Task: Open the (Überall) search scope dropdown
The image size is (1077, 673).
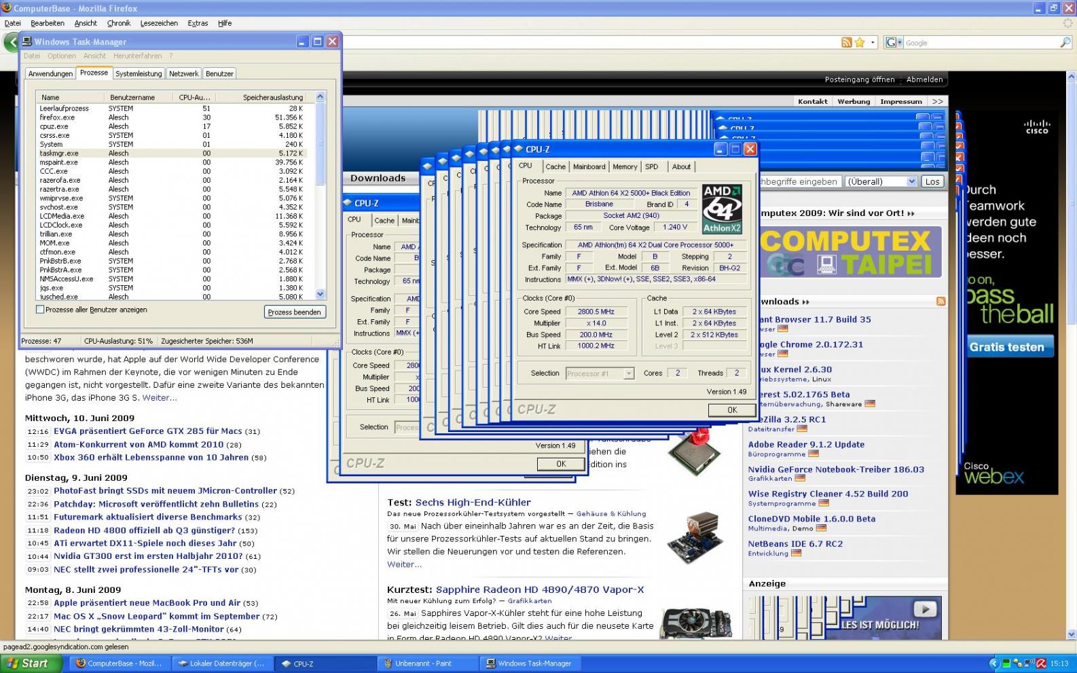Action: (881, 181)
